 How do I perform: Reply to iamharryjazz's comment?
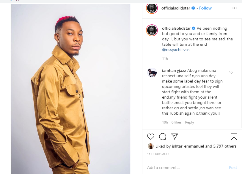pyautogui.click(x=189, y=122)
